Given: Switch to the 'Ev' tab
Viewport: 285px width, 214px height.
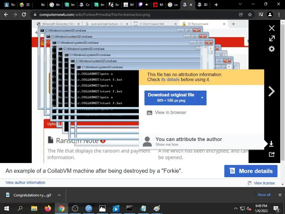Looking at the screenshot, I should coord(114,5).
